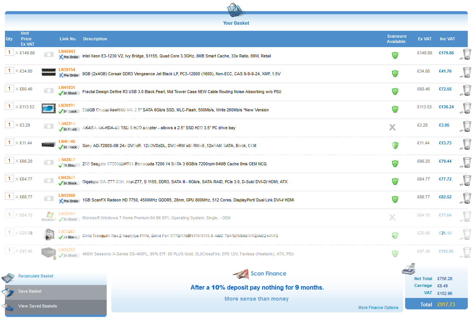Click the calculator icon beside Recalculate Basket

(x=8, y=277)
